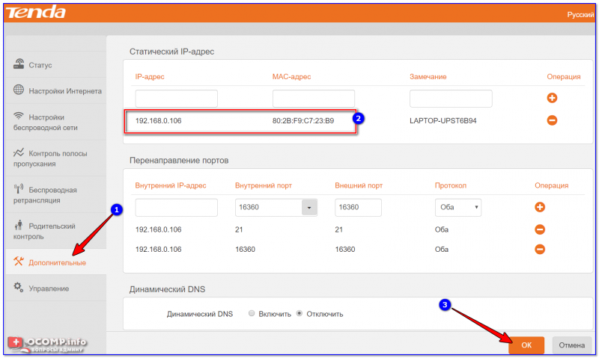Select Отключить radio for Dynamic DNS
The height and width of the screenshot is (358, 599).
point(299,313)
